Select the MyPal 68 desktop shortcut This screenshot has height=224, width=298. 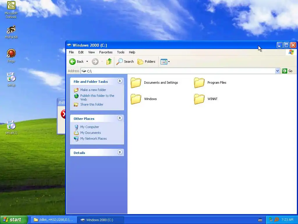(11, 32)
